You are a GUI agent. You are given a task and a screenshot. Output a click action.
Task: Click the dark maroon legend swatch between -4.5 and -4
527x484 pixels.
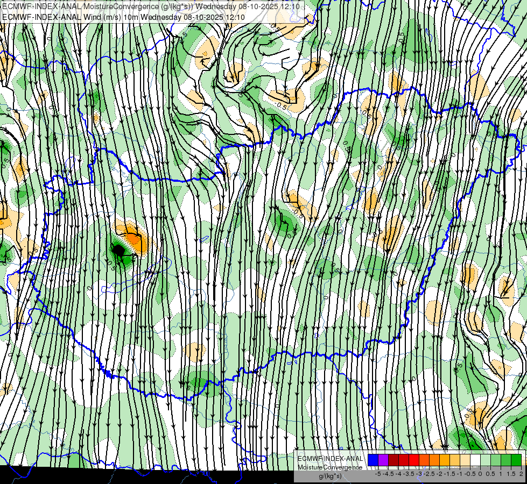point(394,460)
